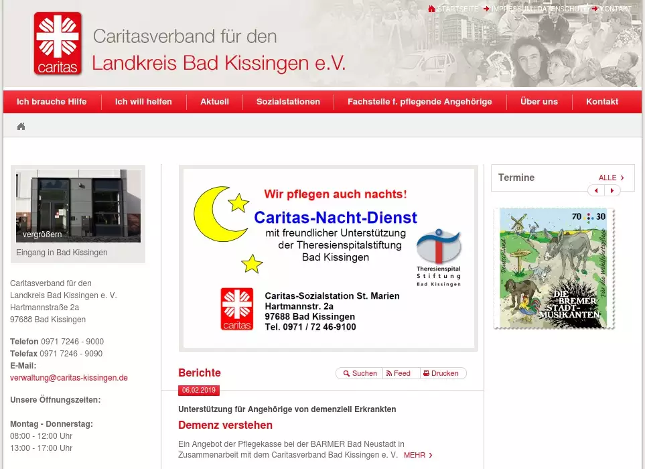Image resolution: width=645 pixels, height=469 pixels.
Task: Open 'Fachstelle f. pflegende Angehörige' menu
Action: [x=419, y=102]
